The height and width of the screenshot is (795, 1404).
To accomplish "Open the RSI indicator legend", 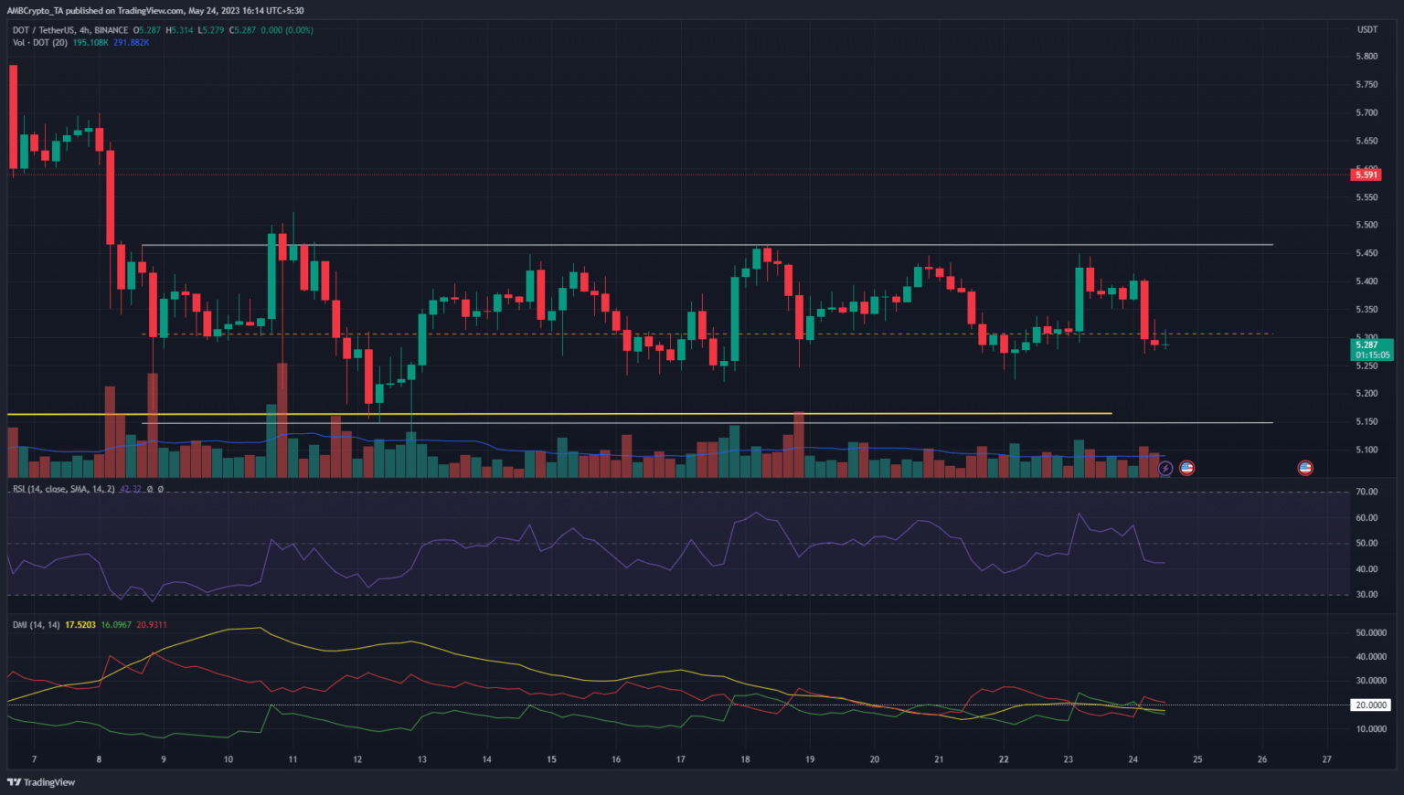I will tap(64, 490).
